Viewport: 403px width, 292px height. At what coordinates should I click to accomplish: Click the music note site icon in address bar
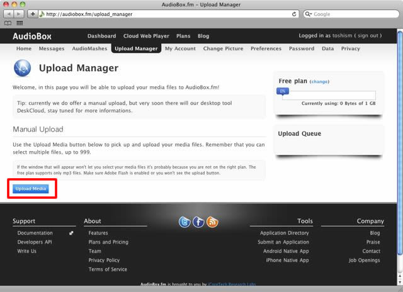pos(42,14)
